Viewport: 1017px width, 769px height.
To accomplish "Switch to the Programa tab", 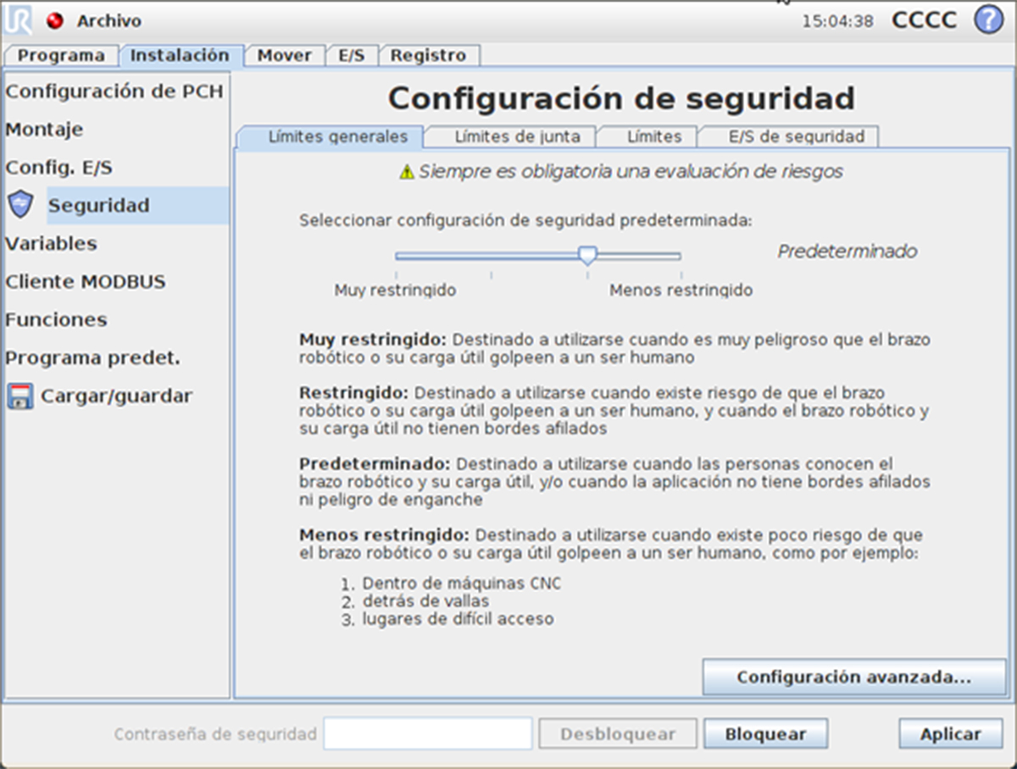I will [61, 55].
